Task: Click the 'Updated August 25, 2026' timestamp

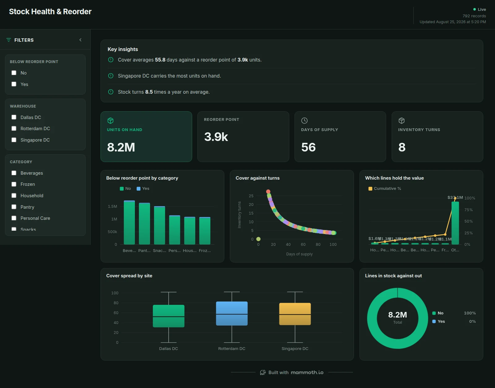Action: pyautogui.click(x=453, y=22)
